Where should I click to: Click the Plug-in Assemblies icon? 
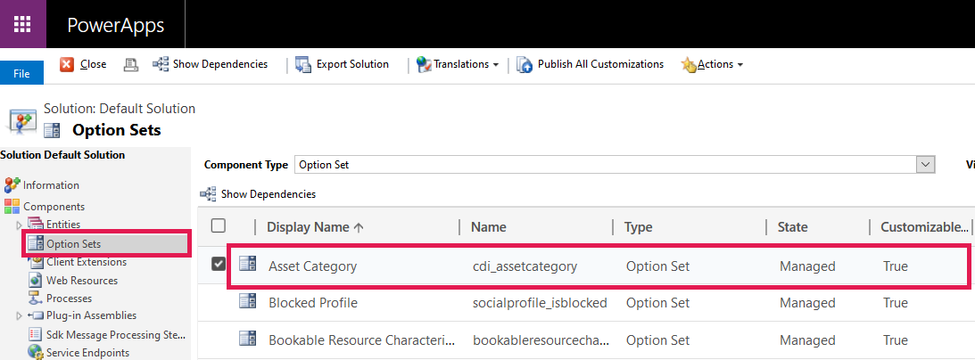[36, 316]
